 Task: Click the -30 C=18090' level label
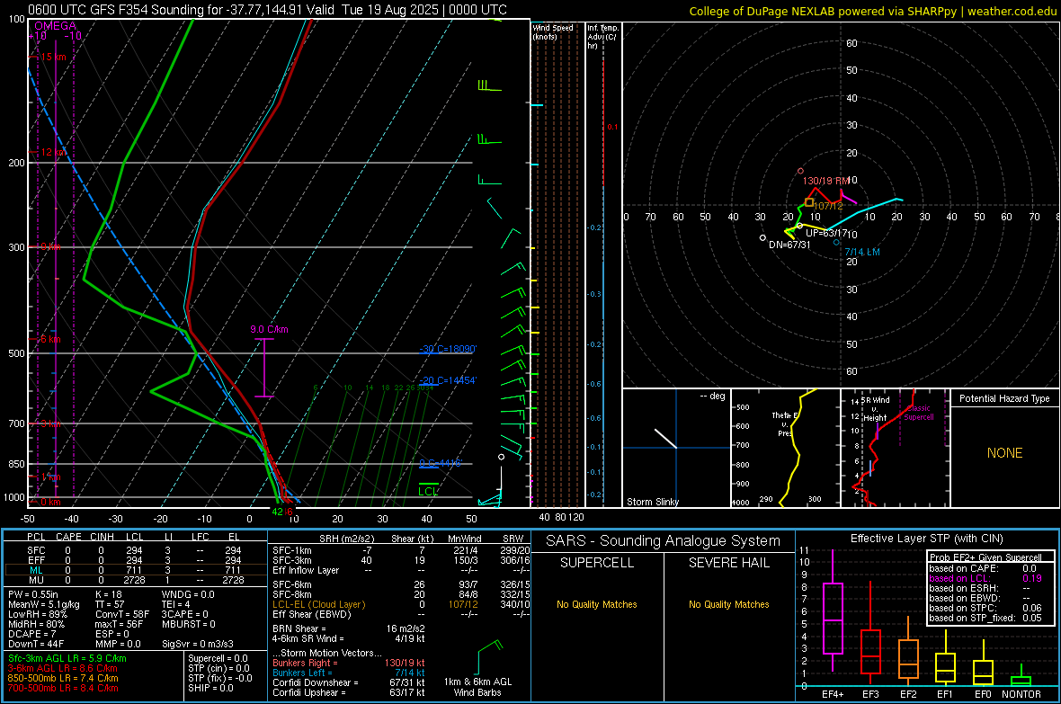(x=448, y=349)
